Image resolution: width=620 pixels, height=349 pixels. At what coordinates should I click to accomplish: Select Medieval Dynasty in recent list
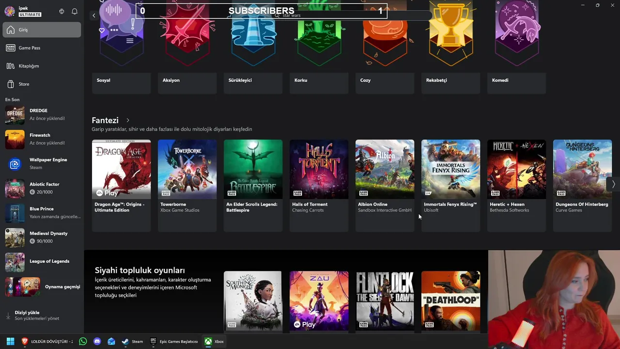pyautogui.click(x=42, y=238)
